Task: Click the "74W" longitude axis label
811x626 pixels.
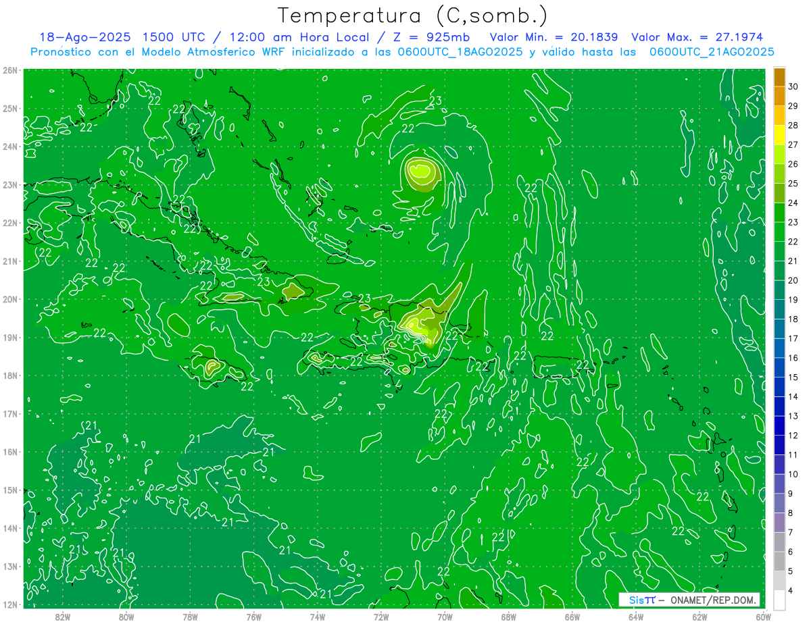Action: (318, 616)
